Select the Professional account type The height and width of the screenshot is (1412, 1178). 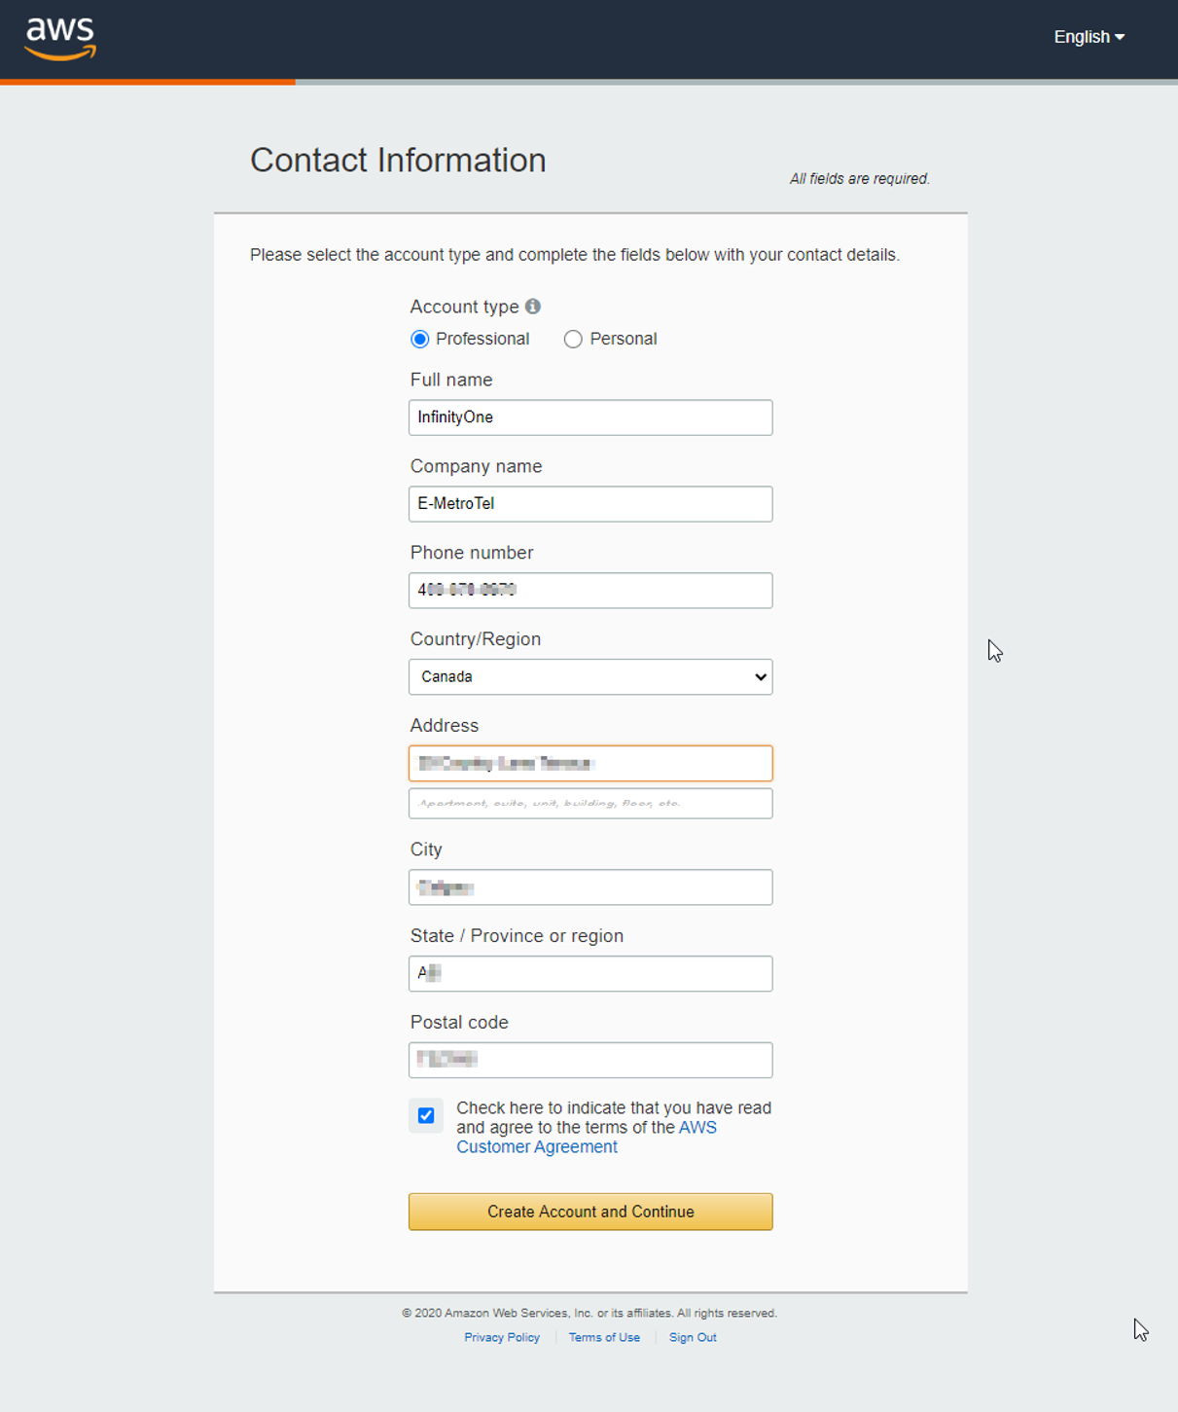(x=420, y=339)
